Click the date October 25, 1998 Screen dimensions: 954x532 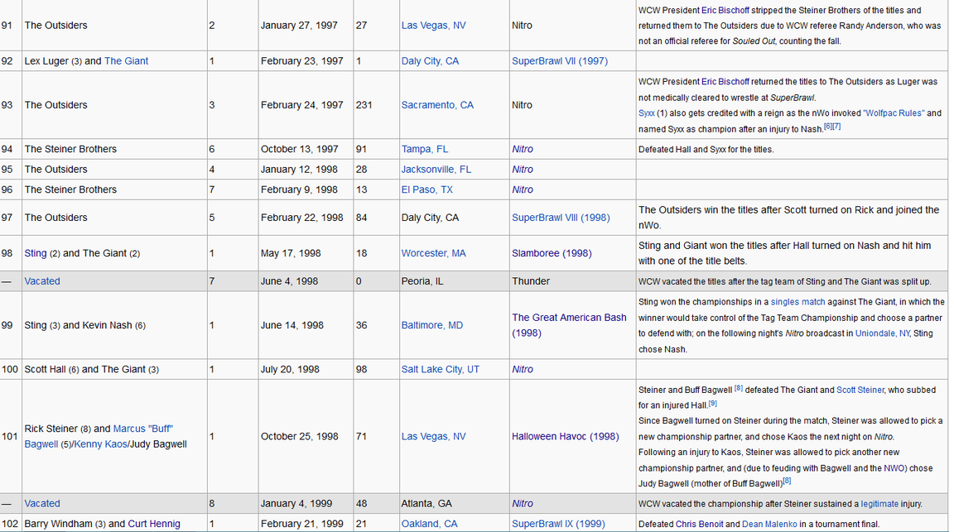[299, 437]
